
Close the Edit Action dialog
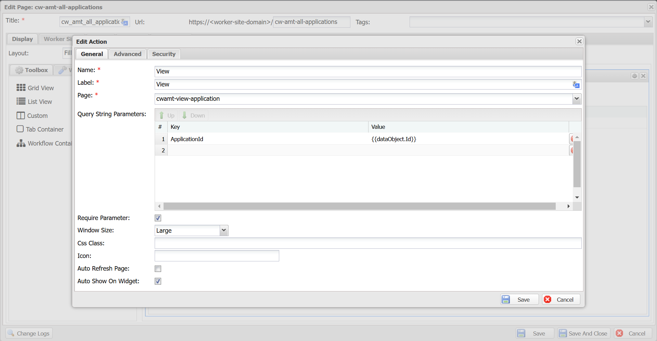pyautogui.click(x=579, y=41)
